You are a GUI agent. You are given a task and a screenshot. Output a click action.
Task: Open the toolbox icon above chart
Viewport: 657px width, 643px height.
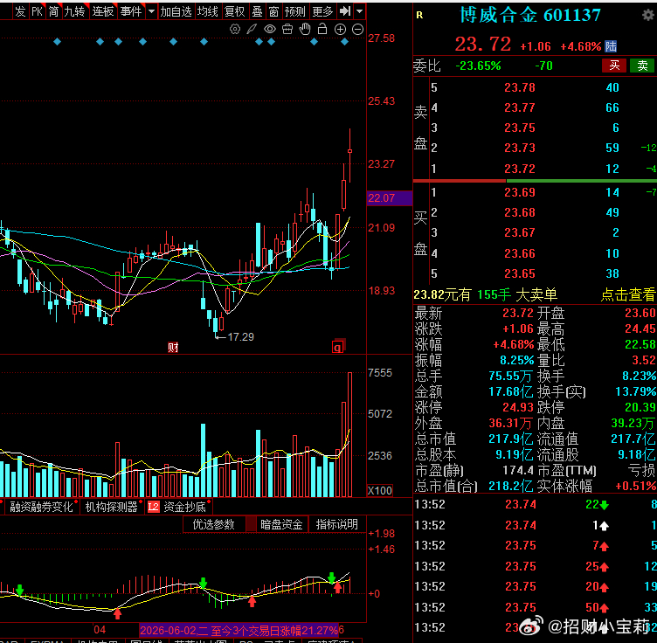287,29
